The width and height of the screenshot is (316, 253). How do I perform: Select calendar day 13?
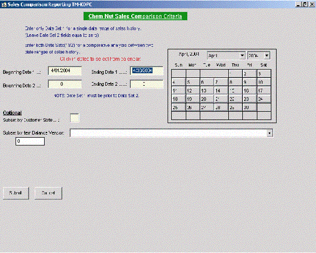[x=207, y=90]
